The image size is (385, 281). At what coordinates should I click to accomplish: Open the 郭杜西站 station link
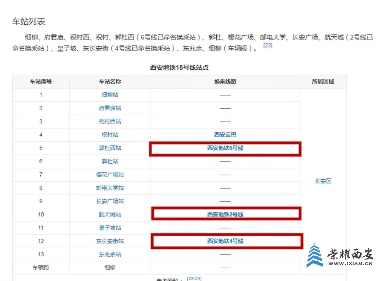tap(110, 148)
